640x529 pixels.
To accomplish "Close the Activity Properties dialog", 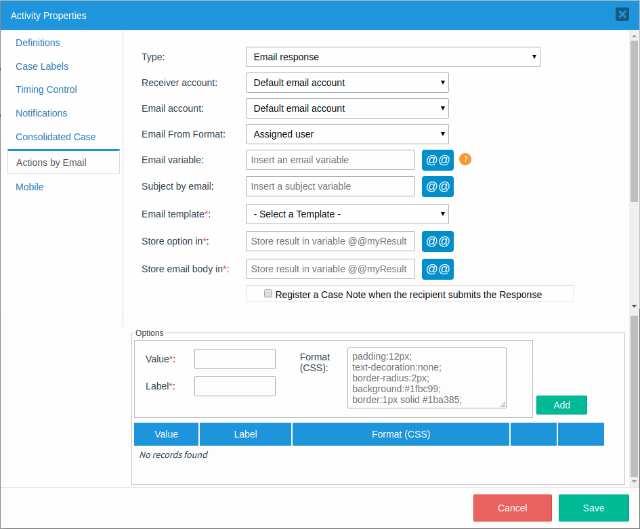I will (622, 14).
